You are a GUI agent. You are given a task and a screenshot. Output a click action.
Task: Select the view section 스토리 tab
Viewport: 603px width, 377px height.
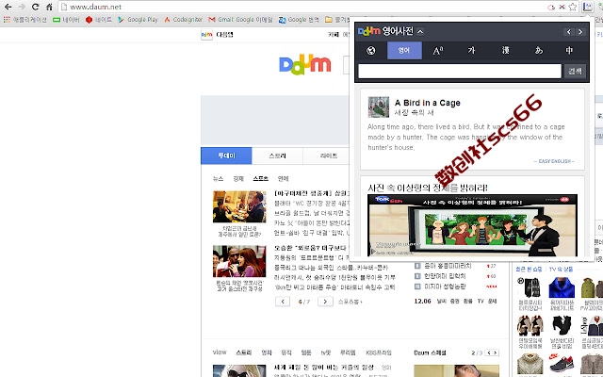244,352
